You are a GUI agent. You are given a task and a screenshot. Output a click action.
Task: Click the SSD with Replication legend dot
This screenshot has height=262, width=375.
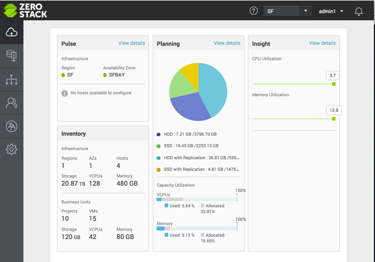tap(158, 170)
